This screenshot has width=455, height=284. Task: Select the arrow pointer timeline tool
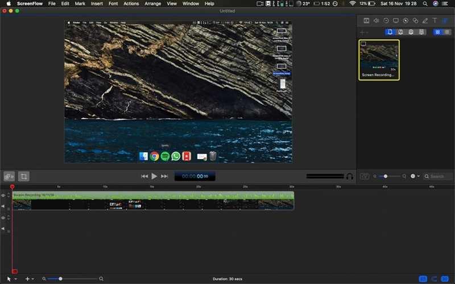click(9, 279)
